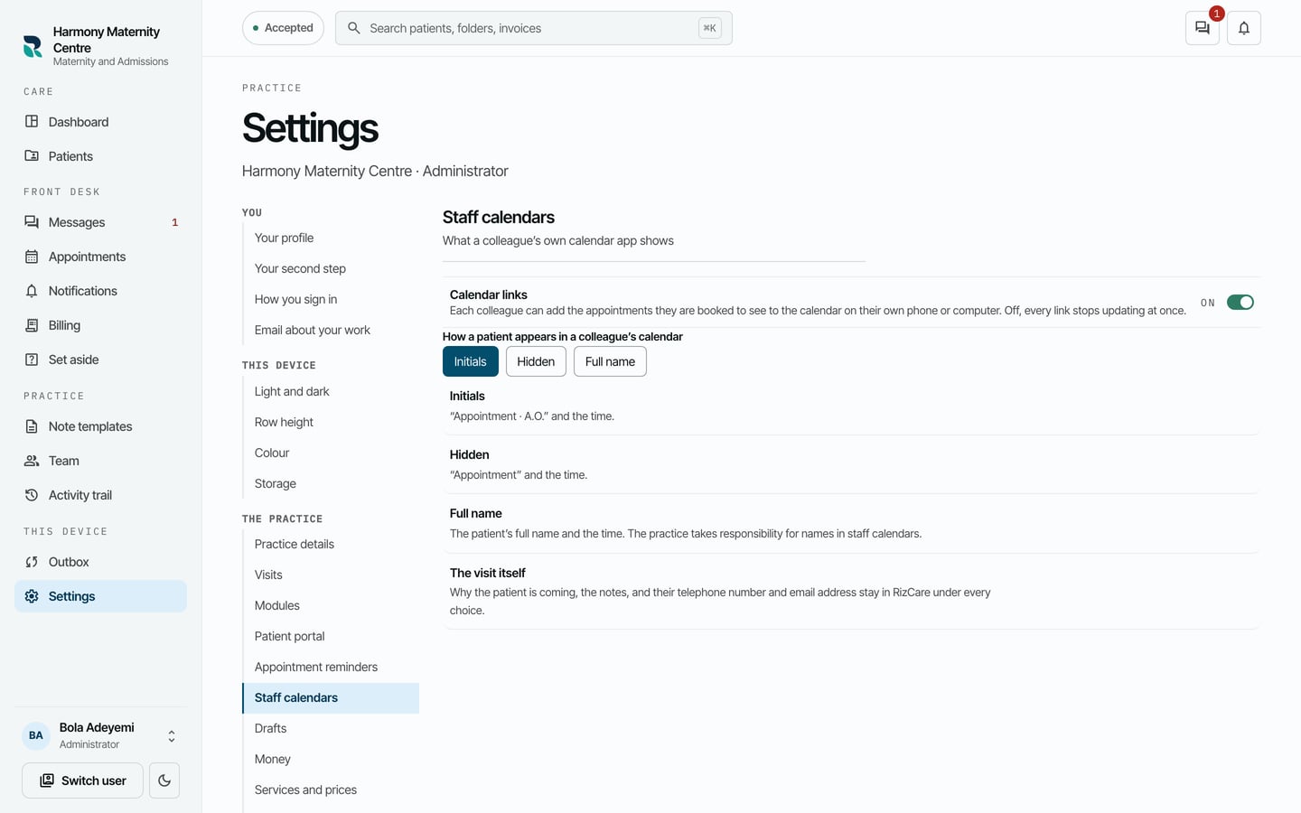The height and width of the screenshot is (813, 1301).
Task: Open Money settings section
Action: (x=331, y=759)
